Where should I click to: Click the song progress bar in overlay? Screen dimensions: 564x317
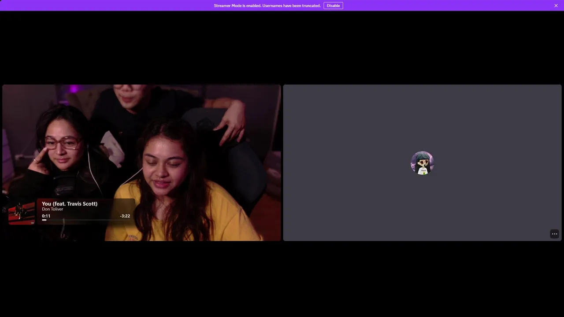(86, 220)
